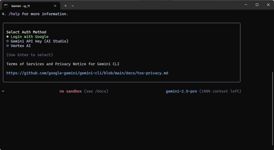Click the 100% context left indicator
The image size is (274, 150).
220,91
